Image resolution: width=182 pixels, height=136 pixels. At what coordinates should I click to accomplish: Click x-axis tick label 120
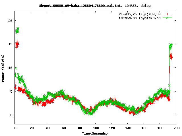pos(112,128)
